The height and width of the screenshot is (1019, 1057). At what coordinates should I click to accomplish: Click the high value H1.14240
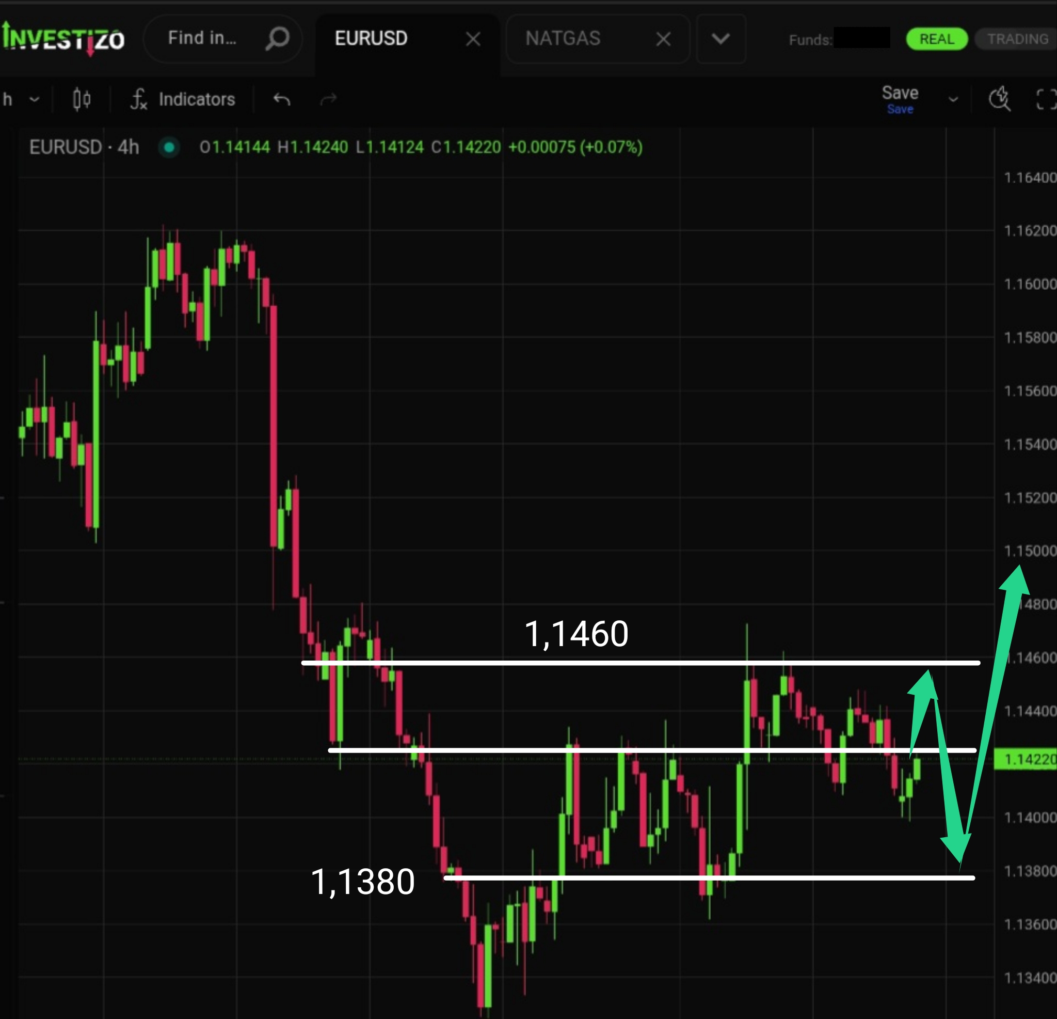coord(312,147)
